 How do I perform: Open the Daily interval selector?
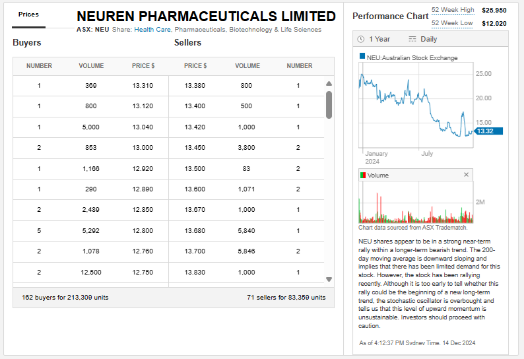(x=428, y=40)
